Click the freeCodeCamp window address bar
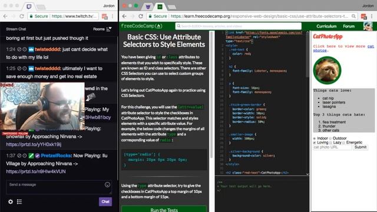Image resolution: width=377 pixels, height=212 pixels. 252,16
